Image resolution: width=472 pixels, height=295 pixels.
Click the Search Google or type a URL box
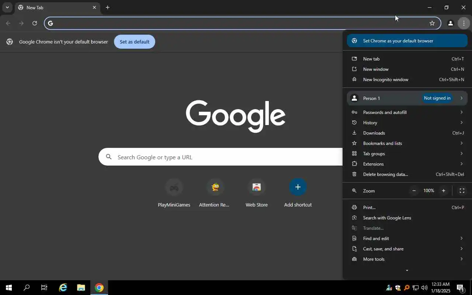pos(221,157)
